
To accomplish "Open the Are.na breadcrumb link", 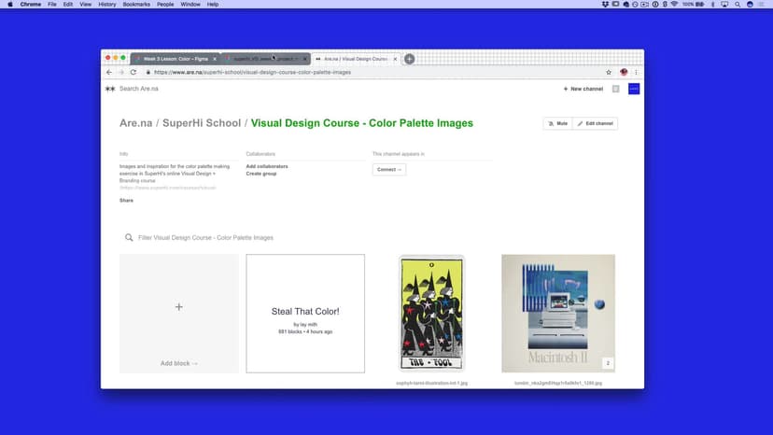I will pyautogui.click(x=136, y=123).
